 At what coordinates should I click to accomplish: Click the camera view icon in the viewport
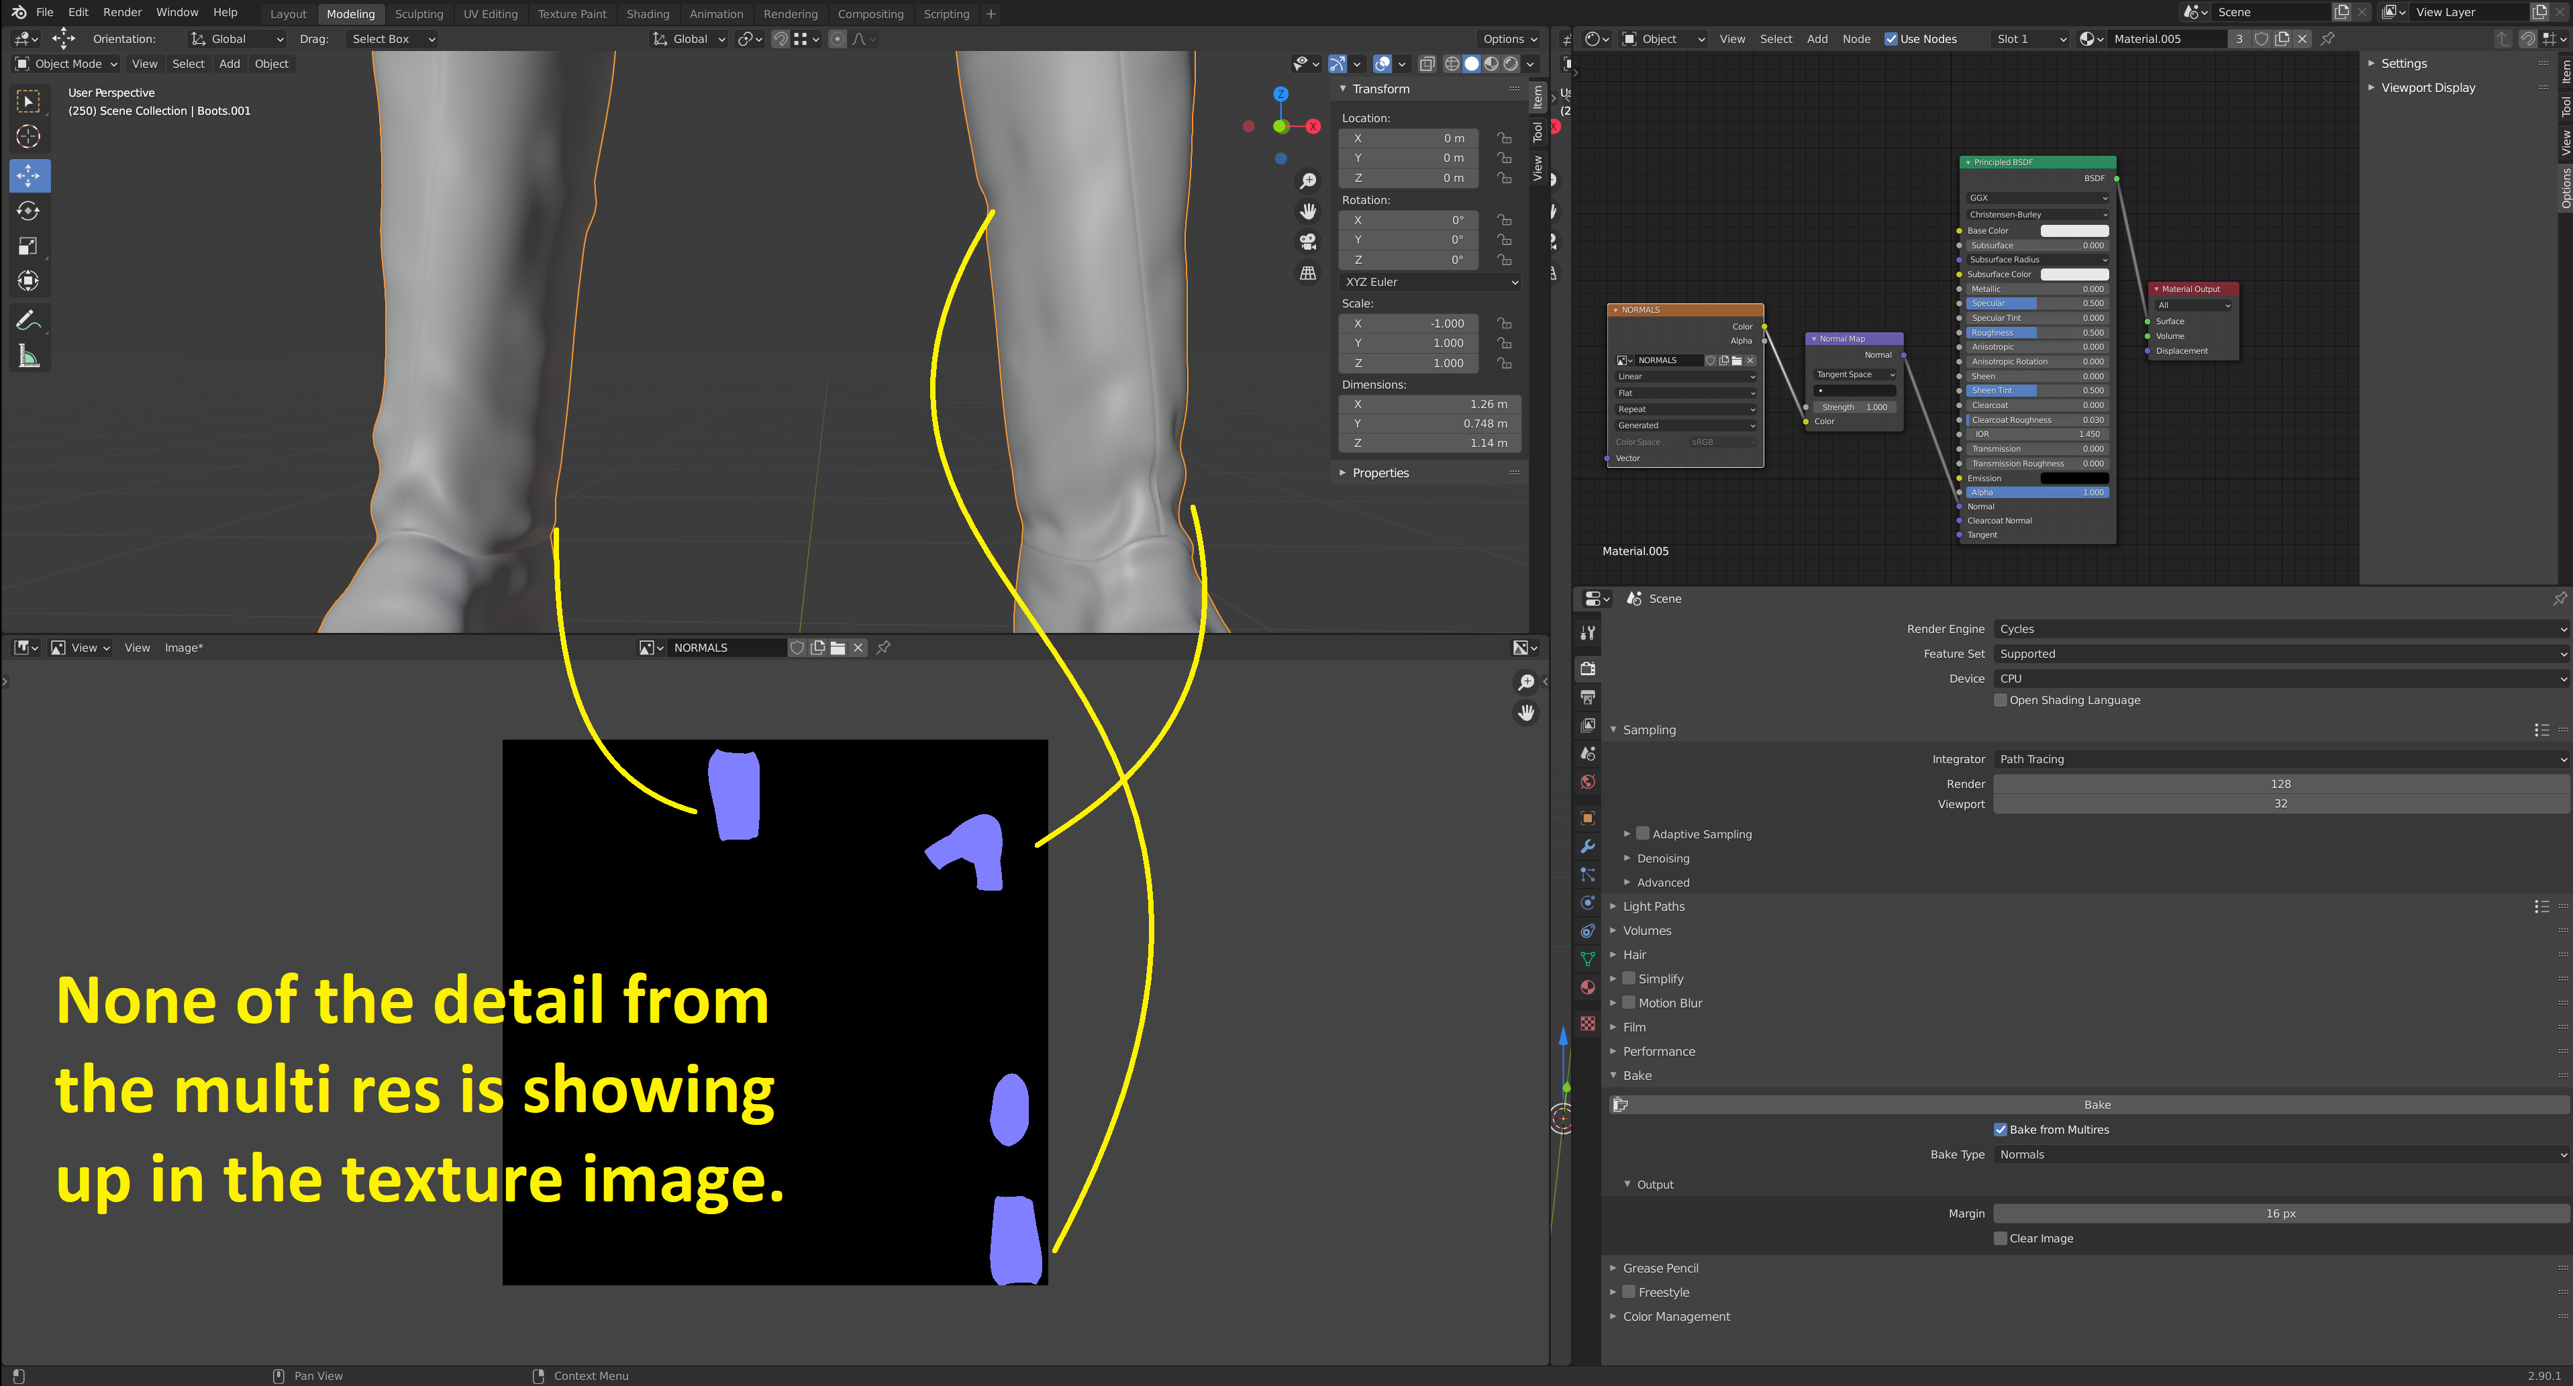pos(1307,241)
